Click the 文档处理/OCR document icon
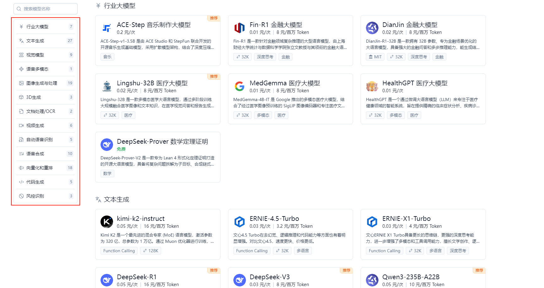The width and height of the screenshot is (544, 288). pyautogui.click(x=21, y=111)
